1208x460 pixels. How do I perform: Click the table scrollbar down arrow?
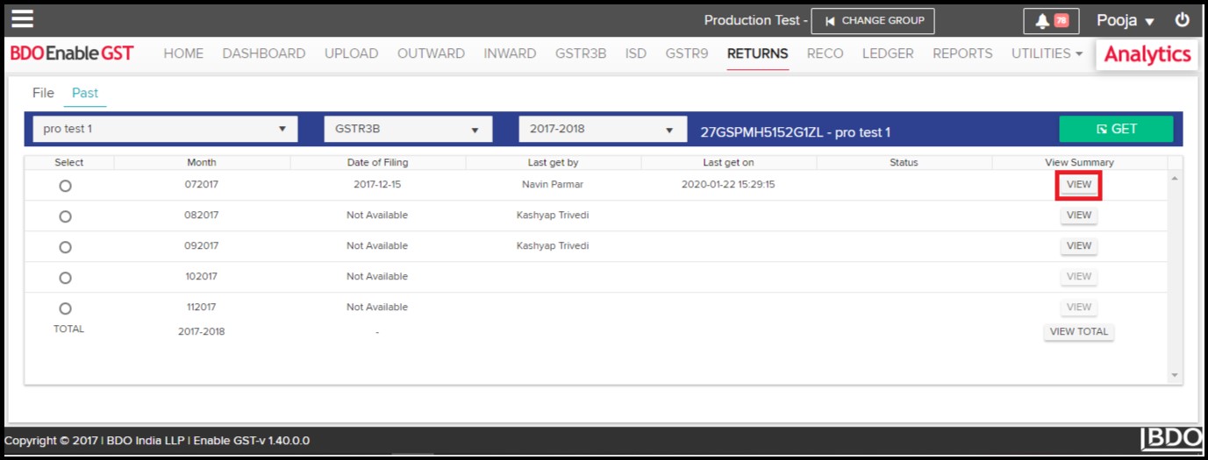pyautogui.click(x=1176, y=375)
